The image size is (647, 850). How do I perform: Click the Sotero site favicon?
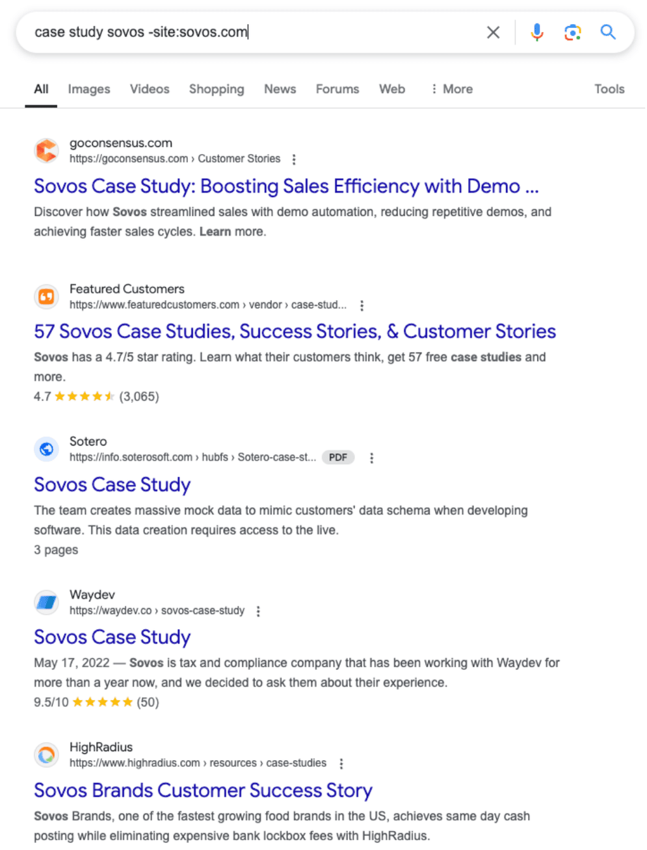click(46, 448)
